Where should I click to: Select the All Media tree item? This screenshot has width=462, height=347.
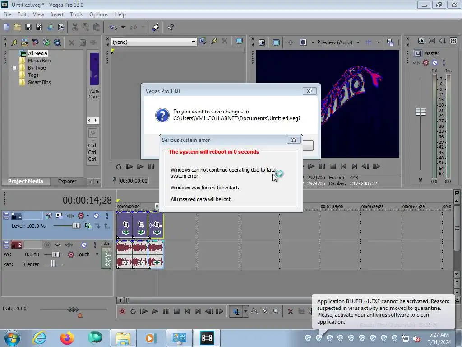click(37, 53)
